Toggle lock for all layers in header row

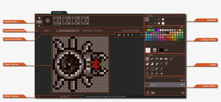tap(184, 80)
